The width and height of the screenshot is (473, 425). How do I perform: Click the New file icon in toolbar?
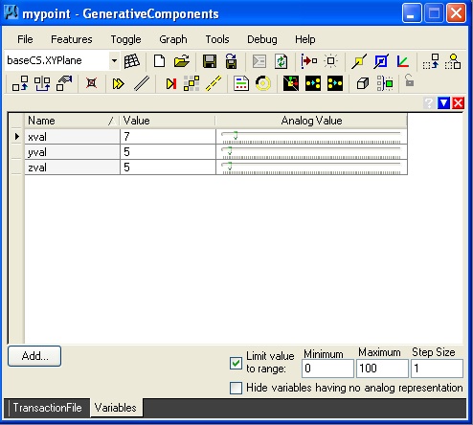[x=159, y=61]
